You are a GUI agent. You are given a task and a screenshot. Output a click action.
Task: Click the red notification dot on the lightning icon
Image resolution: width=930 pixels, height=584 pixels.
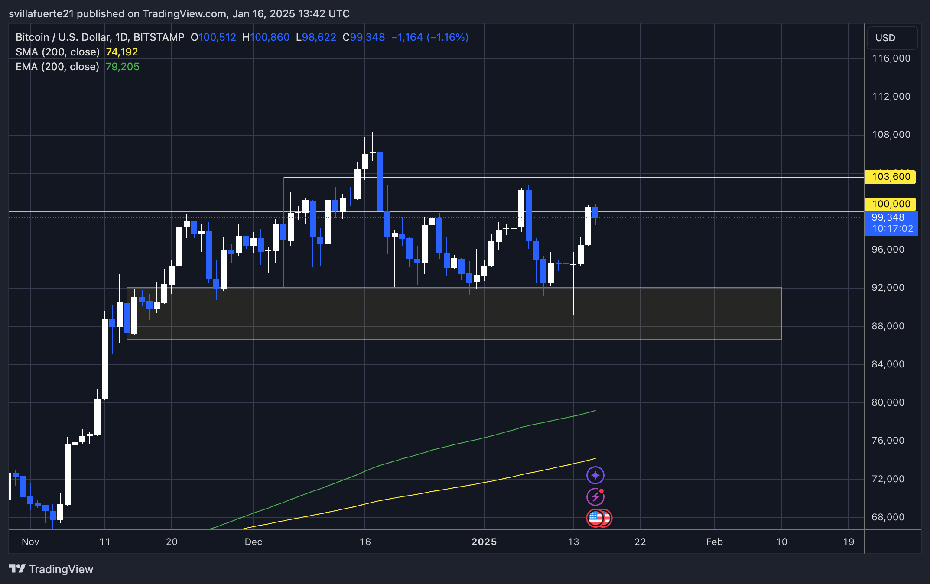tap(602, 490)
